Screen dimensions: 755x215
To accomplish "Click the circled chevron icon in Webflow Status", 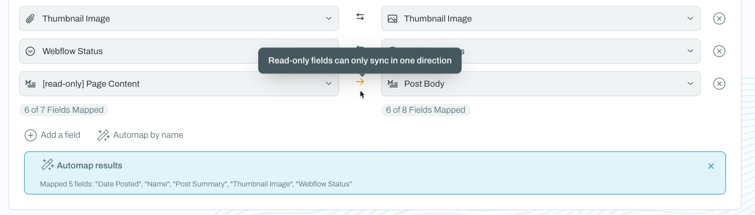I will point(30,51).
